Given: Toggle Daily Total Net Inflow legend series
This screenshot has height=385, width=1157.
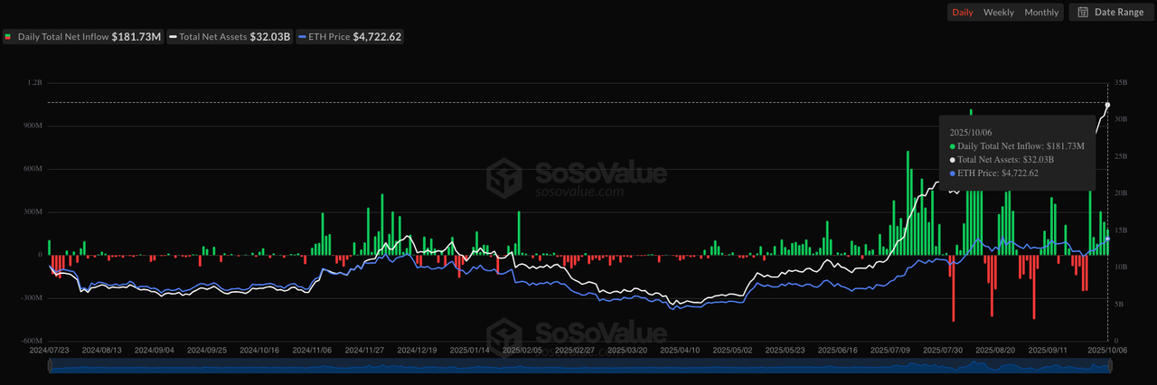Looking at the screenshot, I should (x=82, y=37).
